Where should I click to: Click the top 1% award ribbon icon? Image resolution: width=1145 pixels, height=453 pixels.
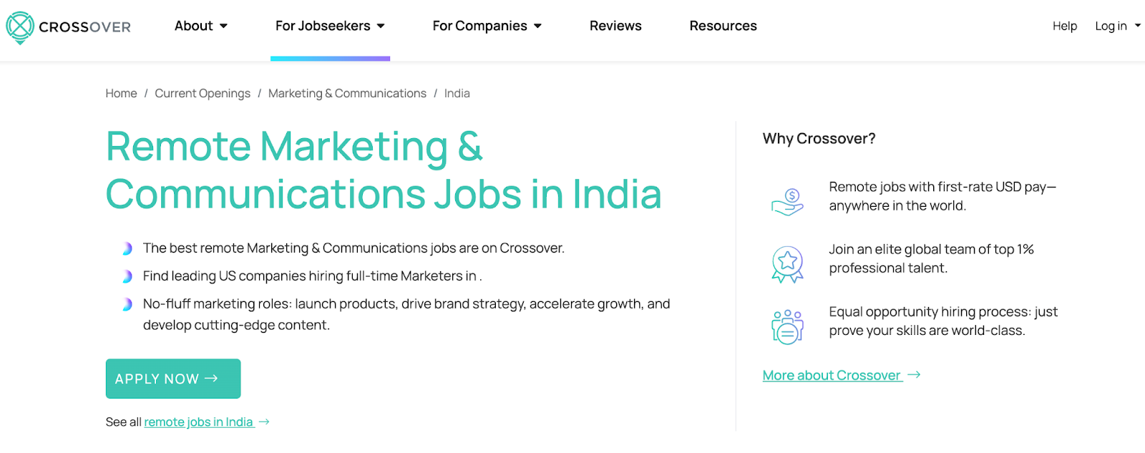tap(787, 263)
